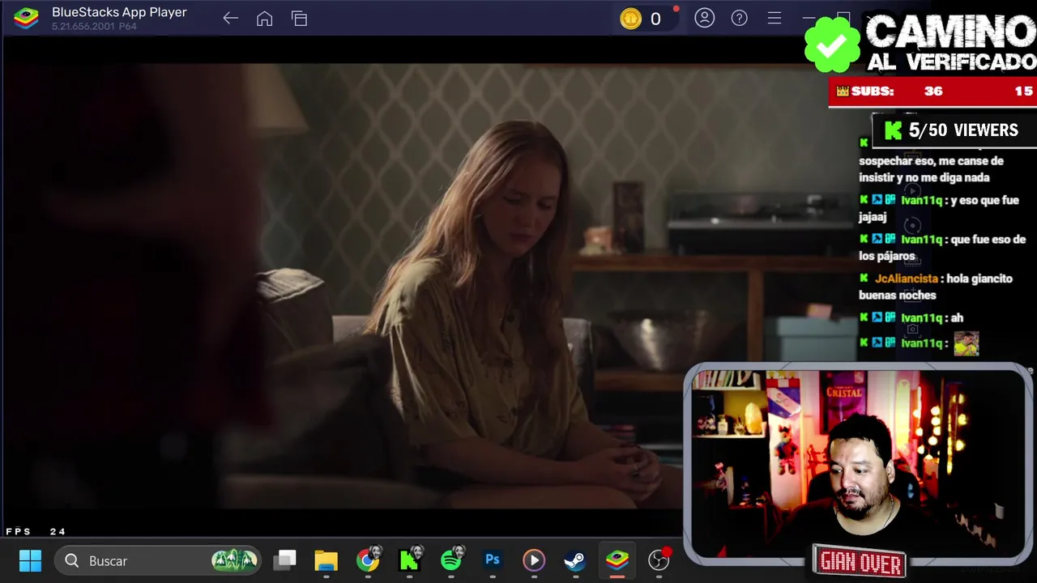Screen dimensions: 1037x583
Task: Switch to Spotify in the taskbar
Action: 451,560
